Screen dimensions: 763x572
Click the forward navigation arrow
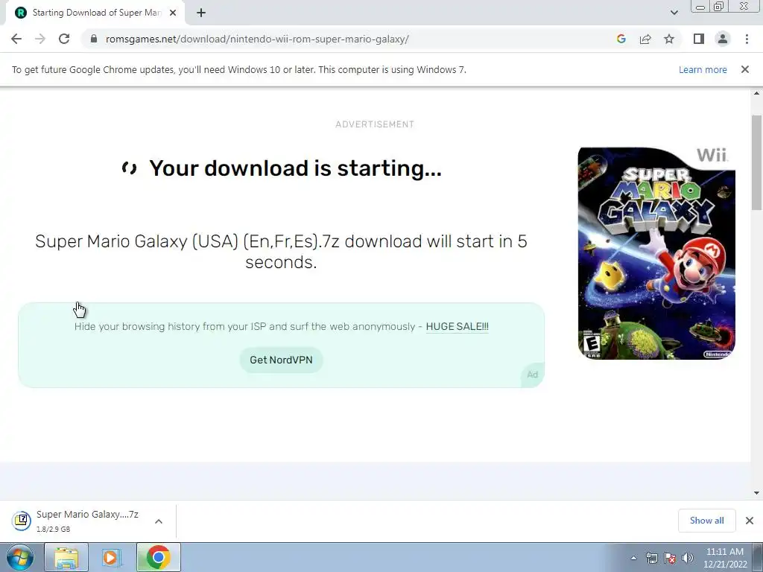pyautogui.click(x=40, y=39)
